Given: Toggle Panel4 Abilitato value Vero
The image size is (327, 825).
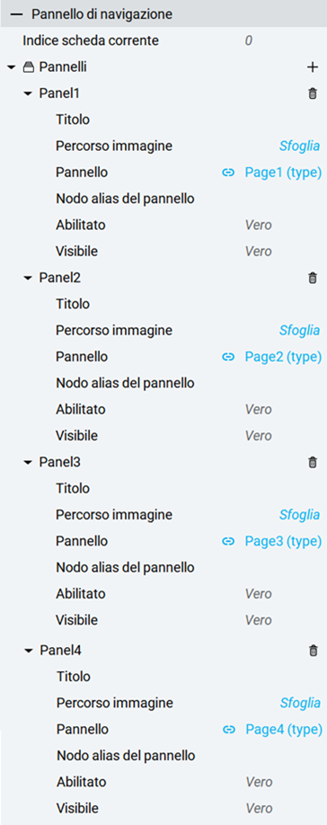Looking at the screenshot, I should (260, 782).
